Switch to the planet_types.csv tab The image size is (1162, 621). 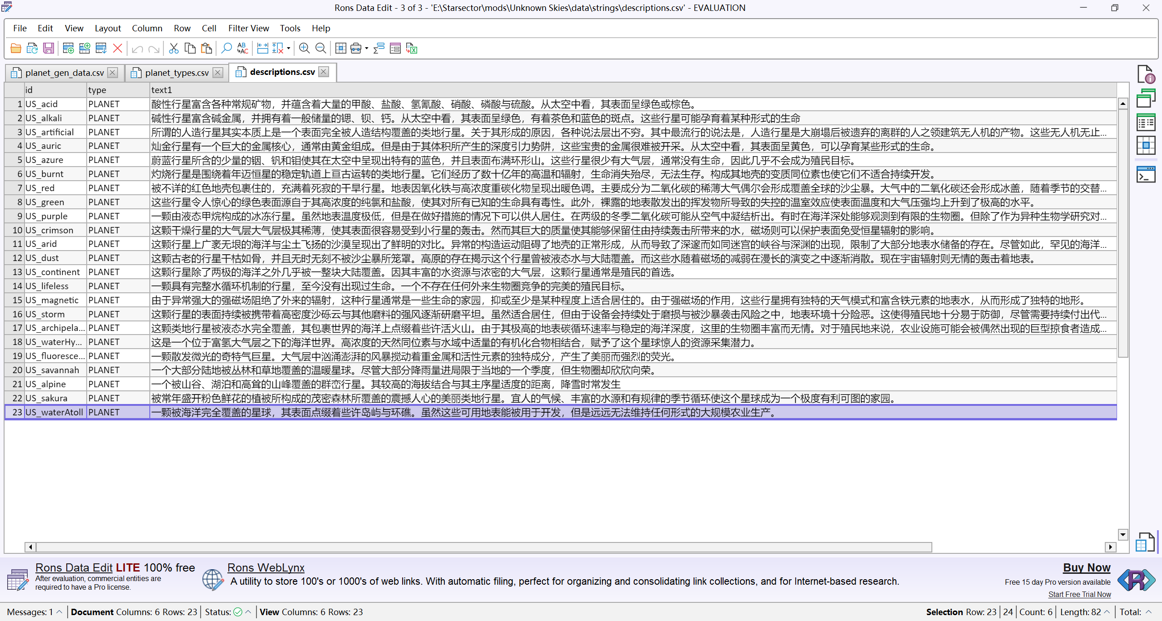(x=177, y=73)
